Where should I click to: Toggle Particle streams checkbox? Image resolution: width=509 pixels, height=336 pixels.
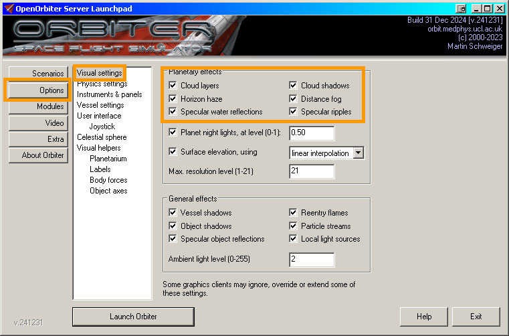[x=293, y=226]
